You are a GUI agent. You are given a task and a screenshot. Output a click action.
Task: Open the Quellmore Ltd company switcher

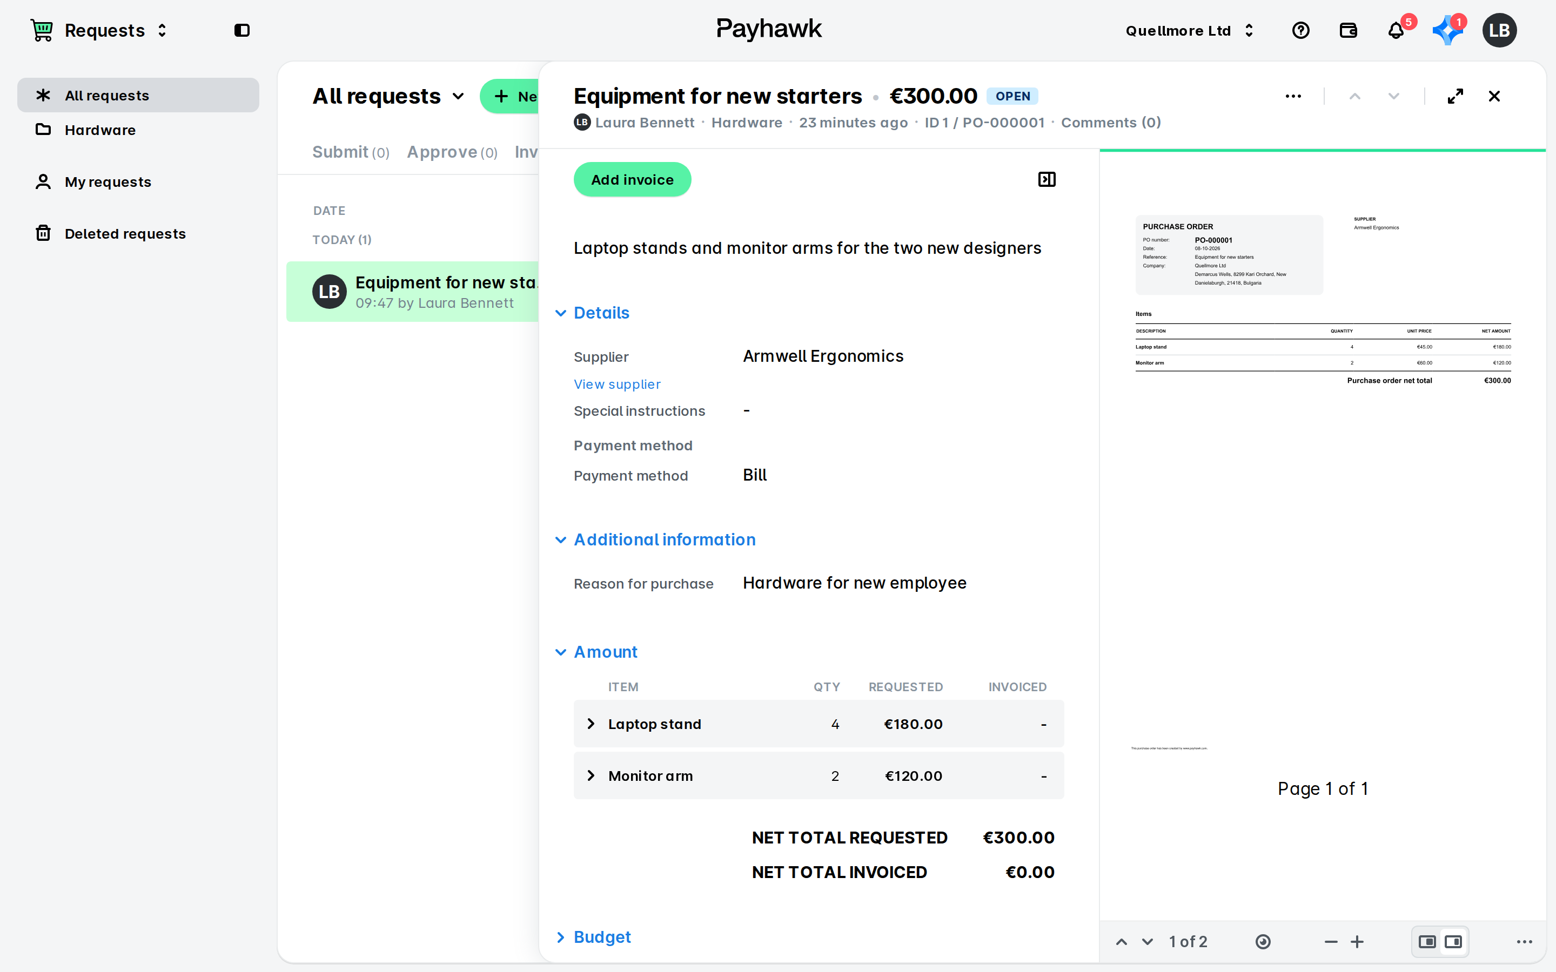tap(1190, 30)
